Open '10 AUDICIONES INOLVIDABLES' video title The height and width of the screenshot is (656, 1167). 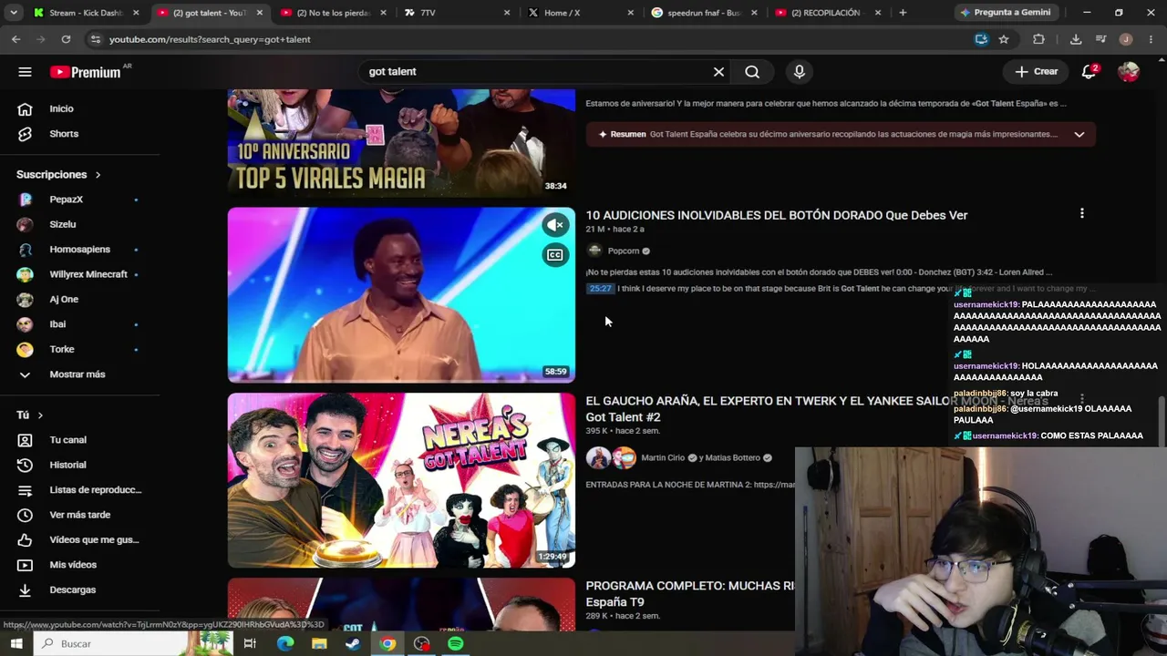click(777, 215)
